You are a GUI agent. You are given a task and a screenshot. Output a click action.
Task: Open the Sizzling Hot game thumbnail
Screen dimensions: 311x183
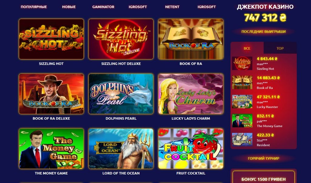51,39
